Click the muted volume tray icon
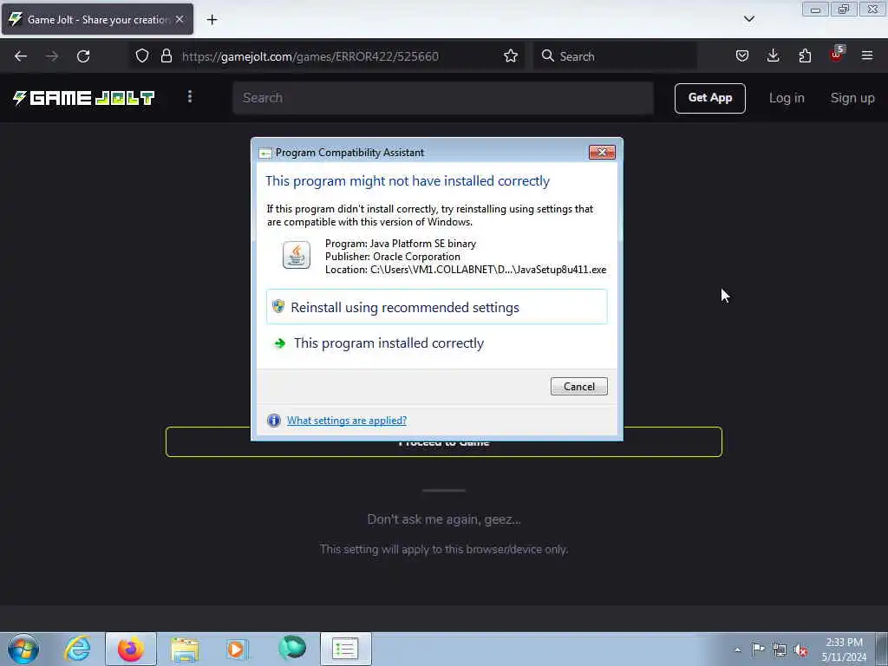Image resolution: width=888 pixels, height=666 pixels. [x=800, y=650]
